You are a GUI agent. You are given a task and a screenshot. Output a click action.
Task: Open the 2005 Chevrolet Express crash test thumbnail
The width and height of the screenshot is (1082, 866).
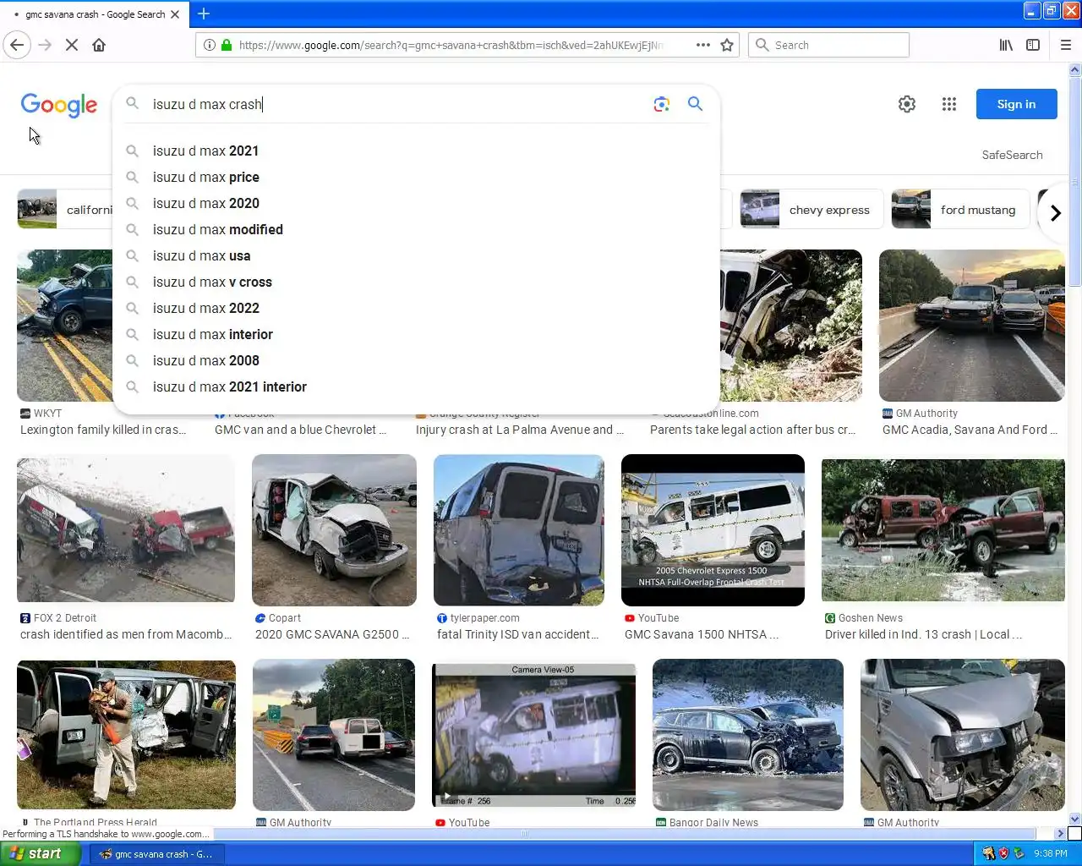coord(713,530)
